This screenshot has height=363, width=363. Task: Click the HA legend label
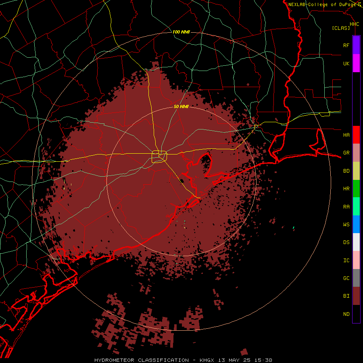pyautogui.click(x=346, y=135)
